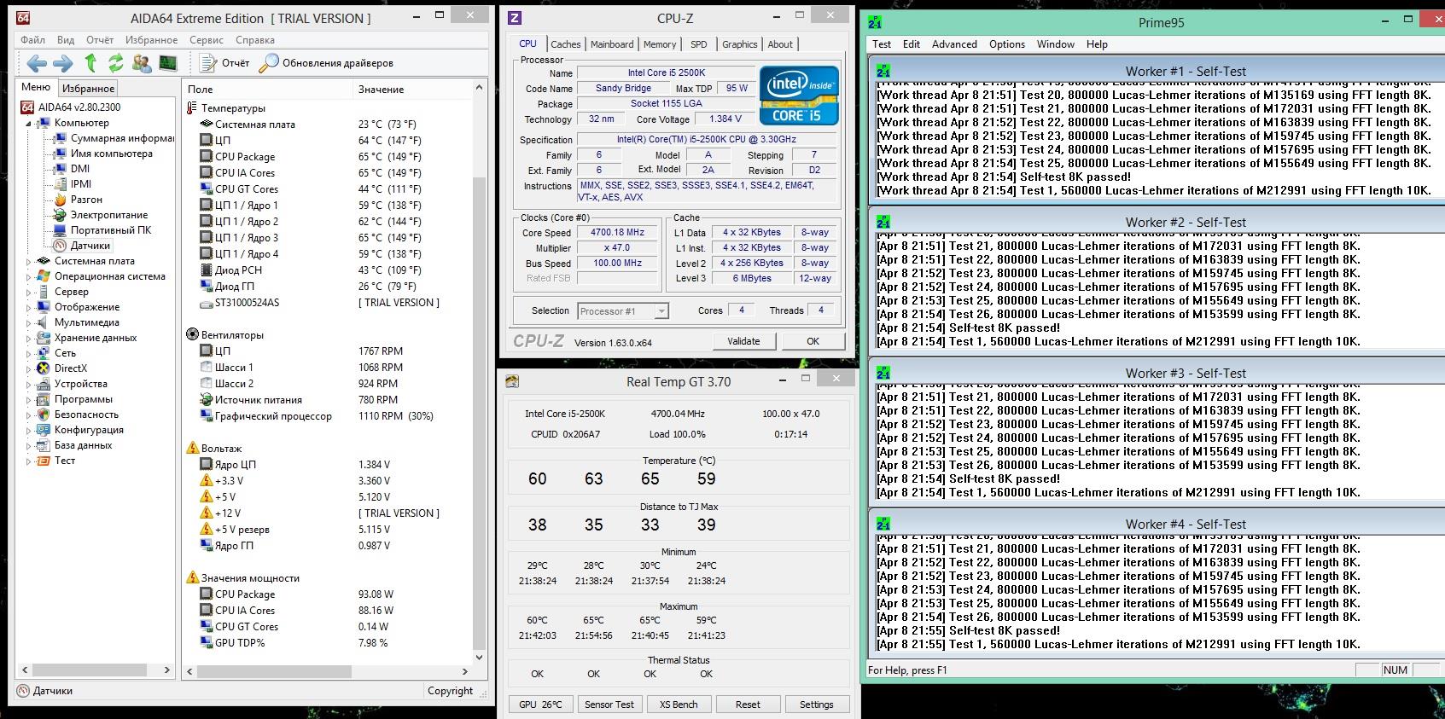The height and width of the screenshot is (719, 1445).
Task: Click the Validate button in CPU-Z
Action: [743, 341]
